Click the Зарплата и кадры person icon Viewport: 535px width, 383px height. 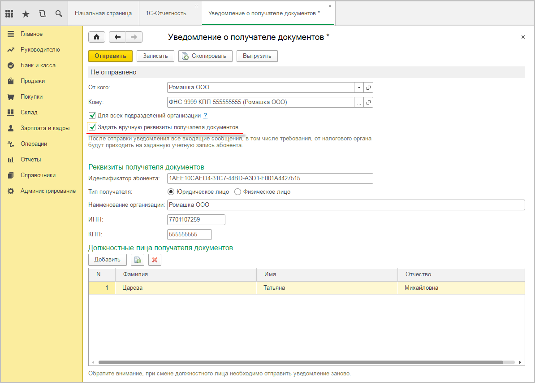[11, 128]
